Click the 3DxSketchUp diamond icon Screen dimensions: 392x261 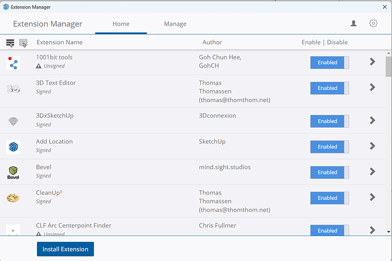coord(13,121)
